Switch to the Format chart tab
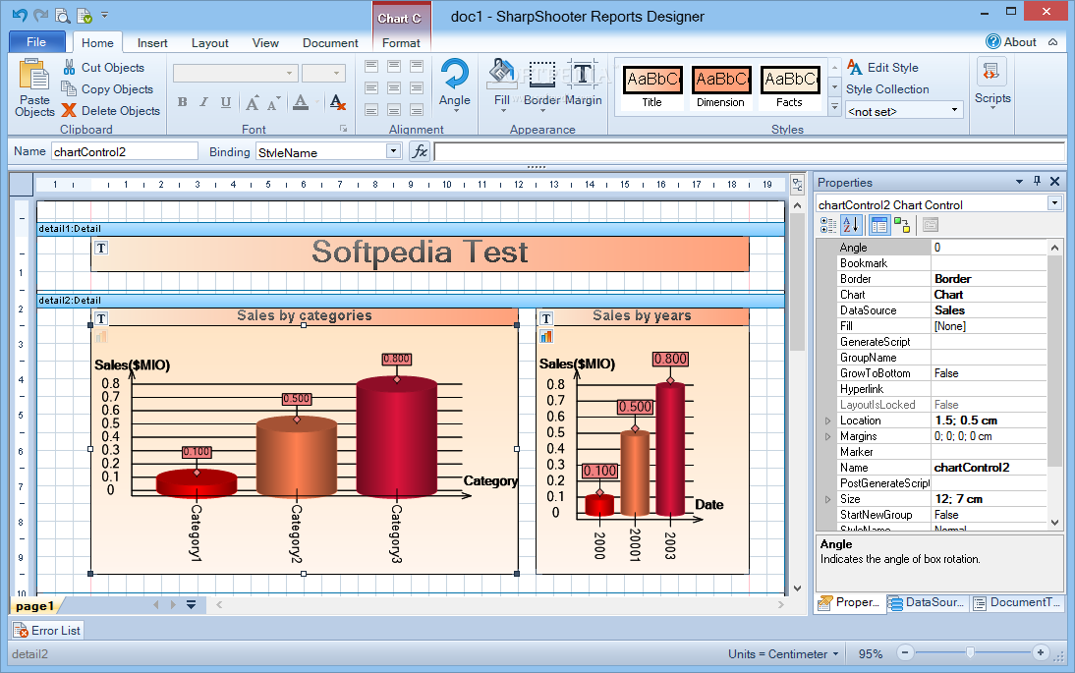 tap(401, 43)
